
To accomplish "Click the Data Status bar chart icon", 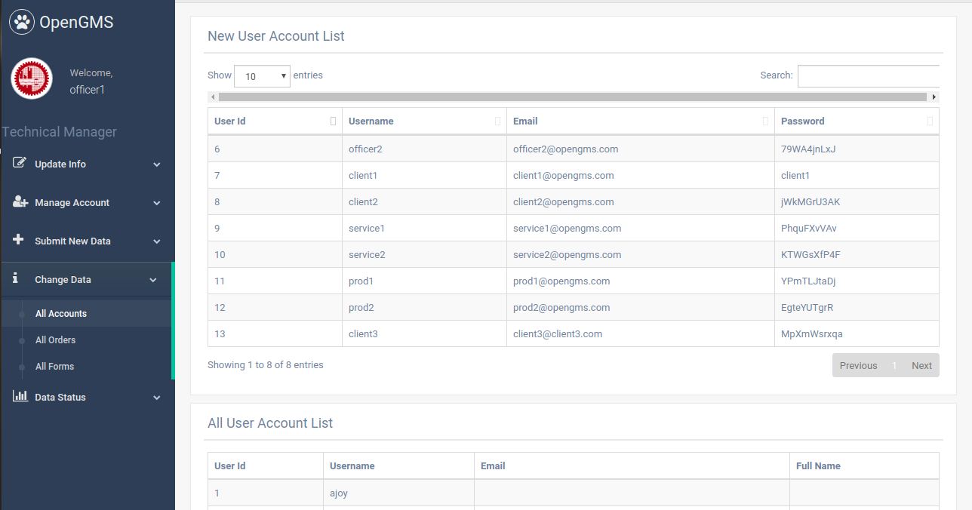I will point(20,397).
